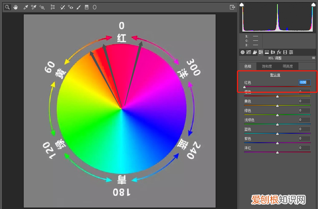Select the Hand tool
Screen dimensions: 318x209
[15, 7]
